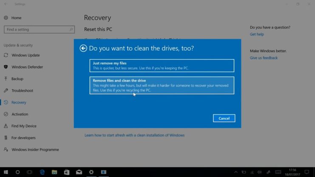
Task: Open the touch keyboard icon
Action: pos(278,172)
